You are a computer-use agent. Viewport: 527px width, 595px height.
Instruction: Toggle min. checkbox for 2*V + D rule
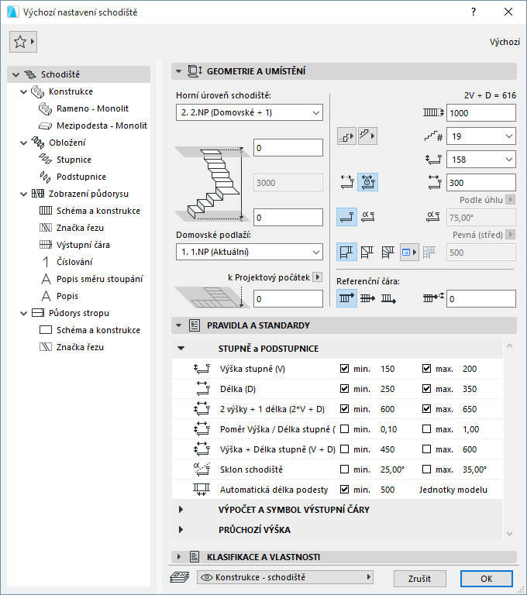pos(344,409)
